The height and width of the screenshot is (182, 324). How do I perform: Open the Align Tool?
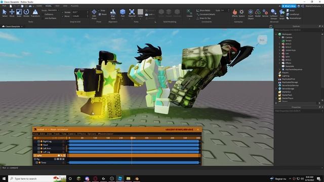tap(113, 14)
